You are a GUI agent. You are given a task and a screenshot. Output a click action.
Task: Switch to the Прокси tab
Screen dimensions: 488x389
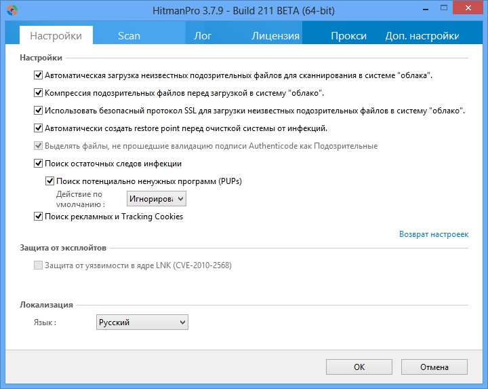coord(348,36)
